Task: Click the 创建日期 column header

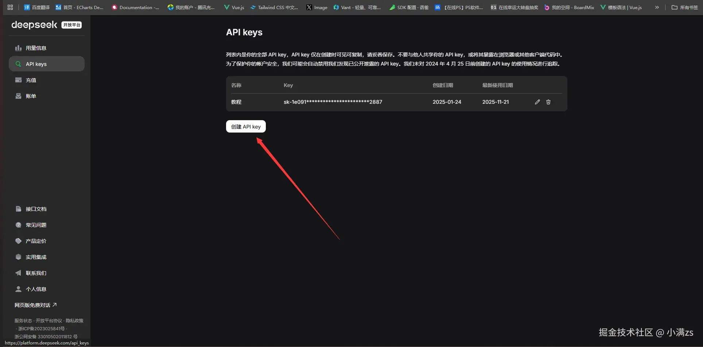Action: point(443,85)
